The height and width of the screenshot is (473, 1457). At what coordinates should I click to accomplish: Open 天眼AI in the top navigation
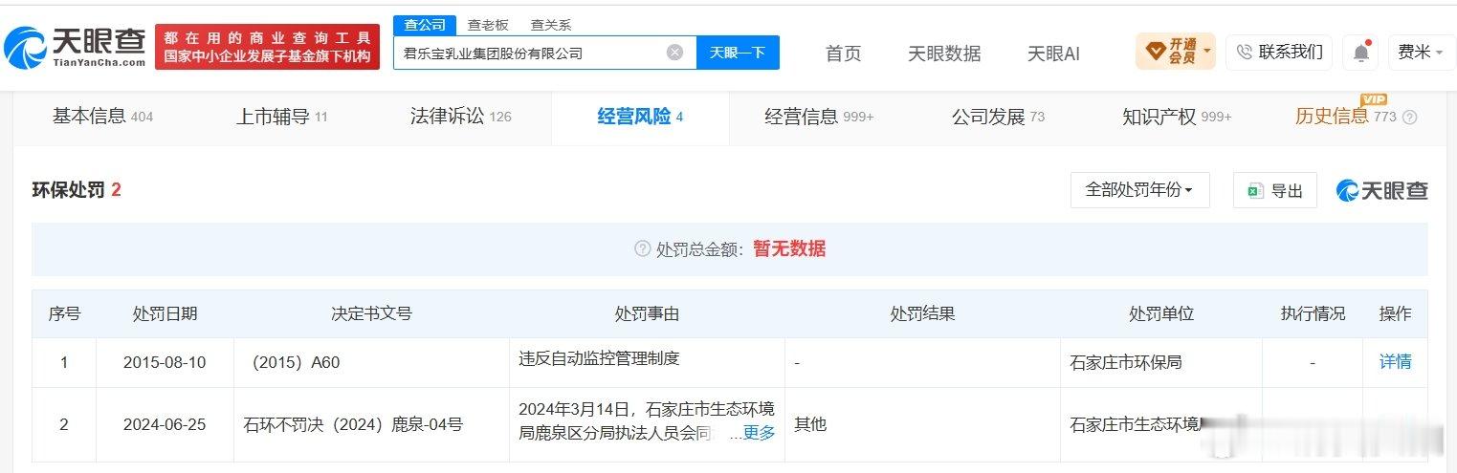[1053, 54]
